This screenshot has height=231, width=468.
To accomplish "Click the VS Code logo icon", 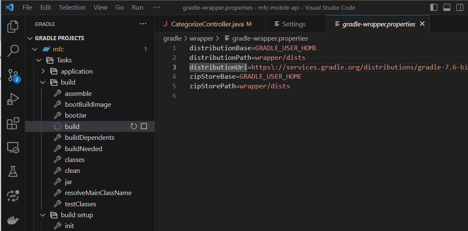I will click(9, 8).
